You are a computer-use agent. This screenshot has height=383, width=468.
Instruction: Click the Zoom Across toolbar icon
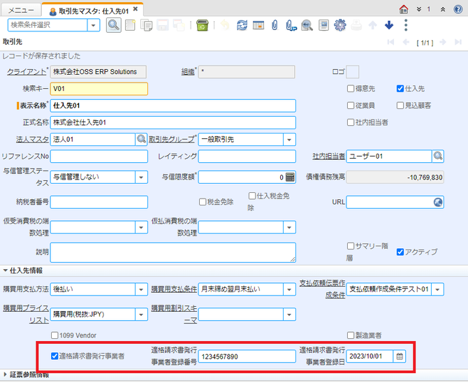tap(307, 25)
